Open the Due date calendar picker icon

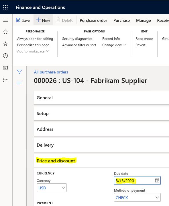pyautogui.click(x=157, y=180)
